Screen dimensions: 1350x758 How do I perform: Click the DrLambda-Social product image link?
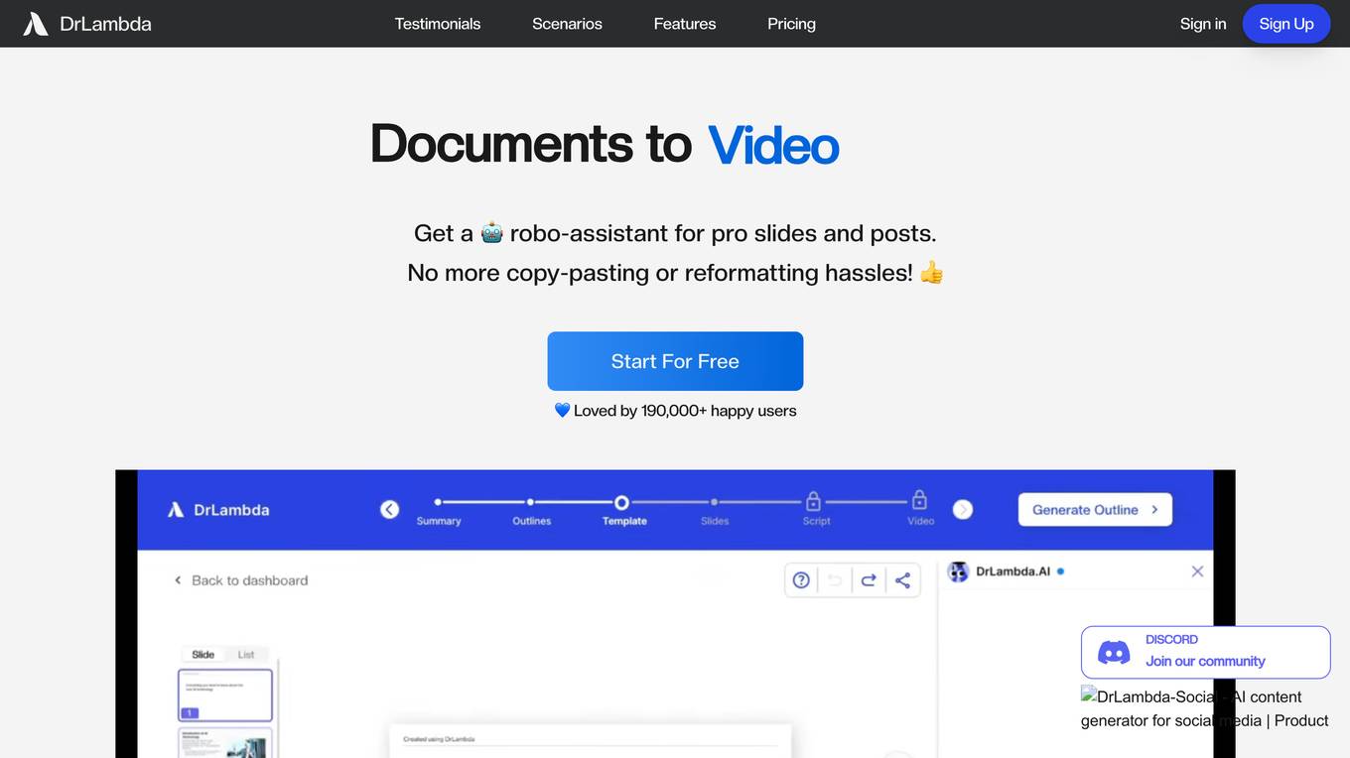(x=1205, y=708)
